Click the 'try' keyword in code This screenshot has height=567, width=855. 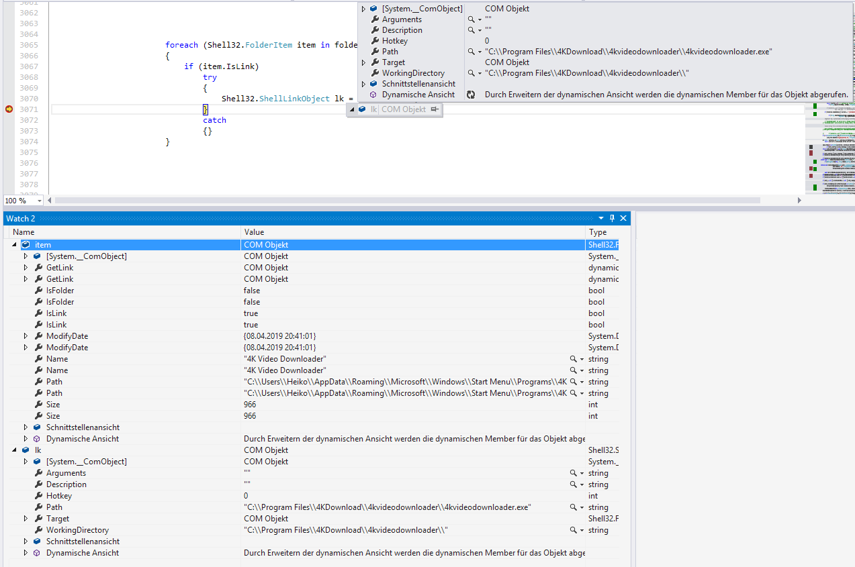[x=210, y=77]
